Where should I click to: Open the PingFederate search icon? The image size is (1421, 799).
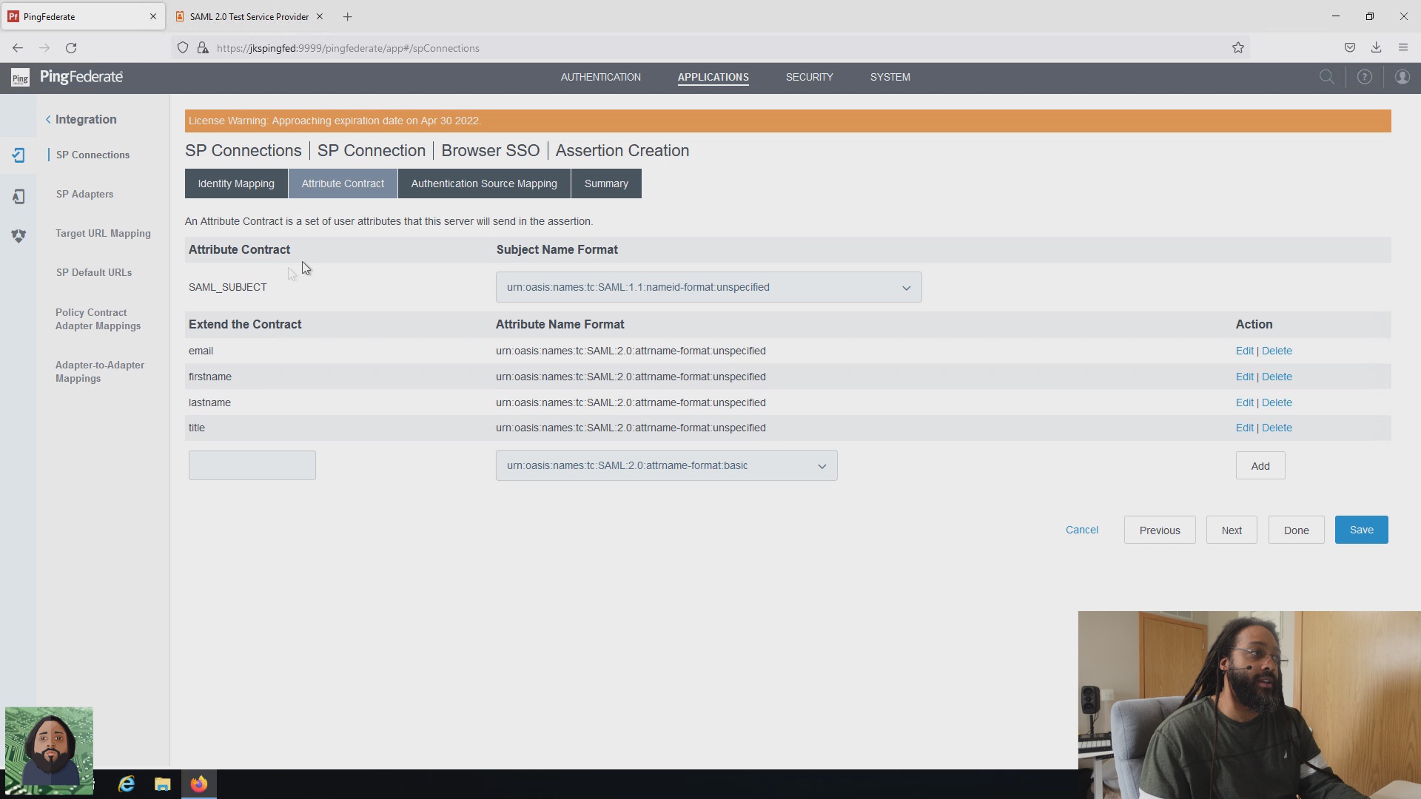click(x=1327, y=76)
